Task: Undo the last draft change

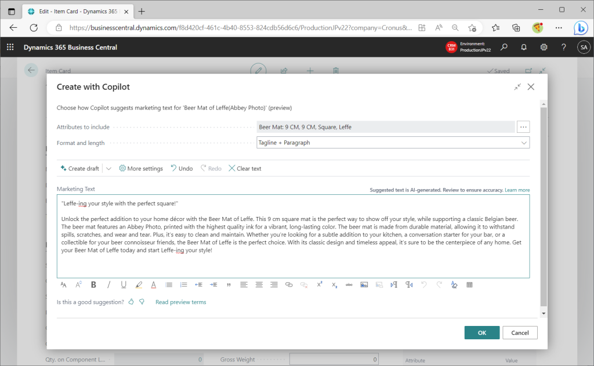Action: [x=182, y=169]
